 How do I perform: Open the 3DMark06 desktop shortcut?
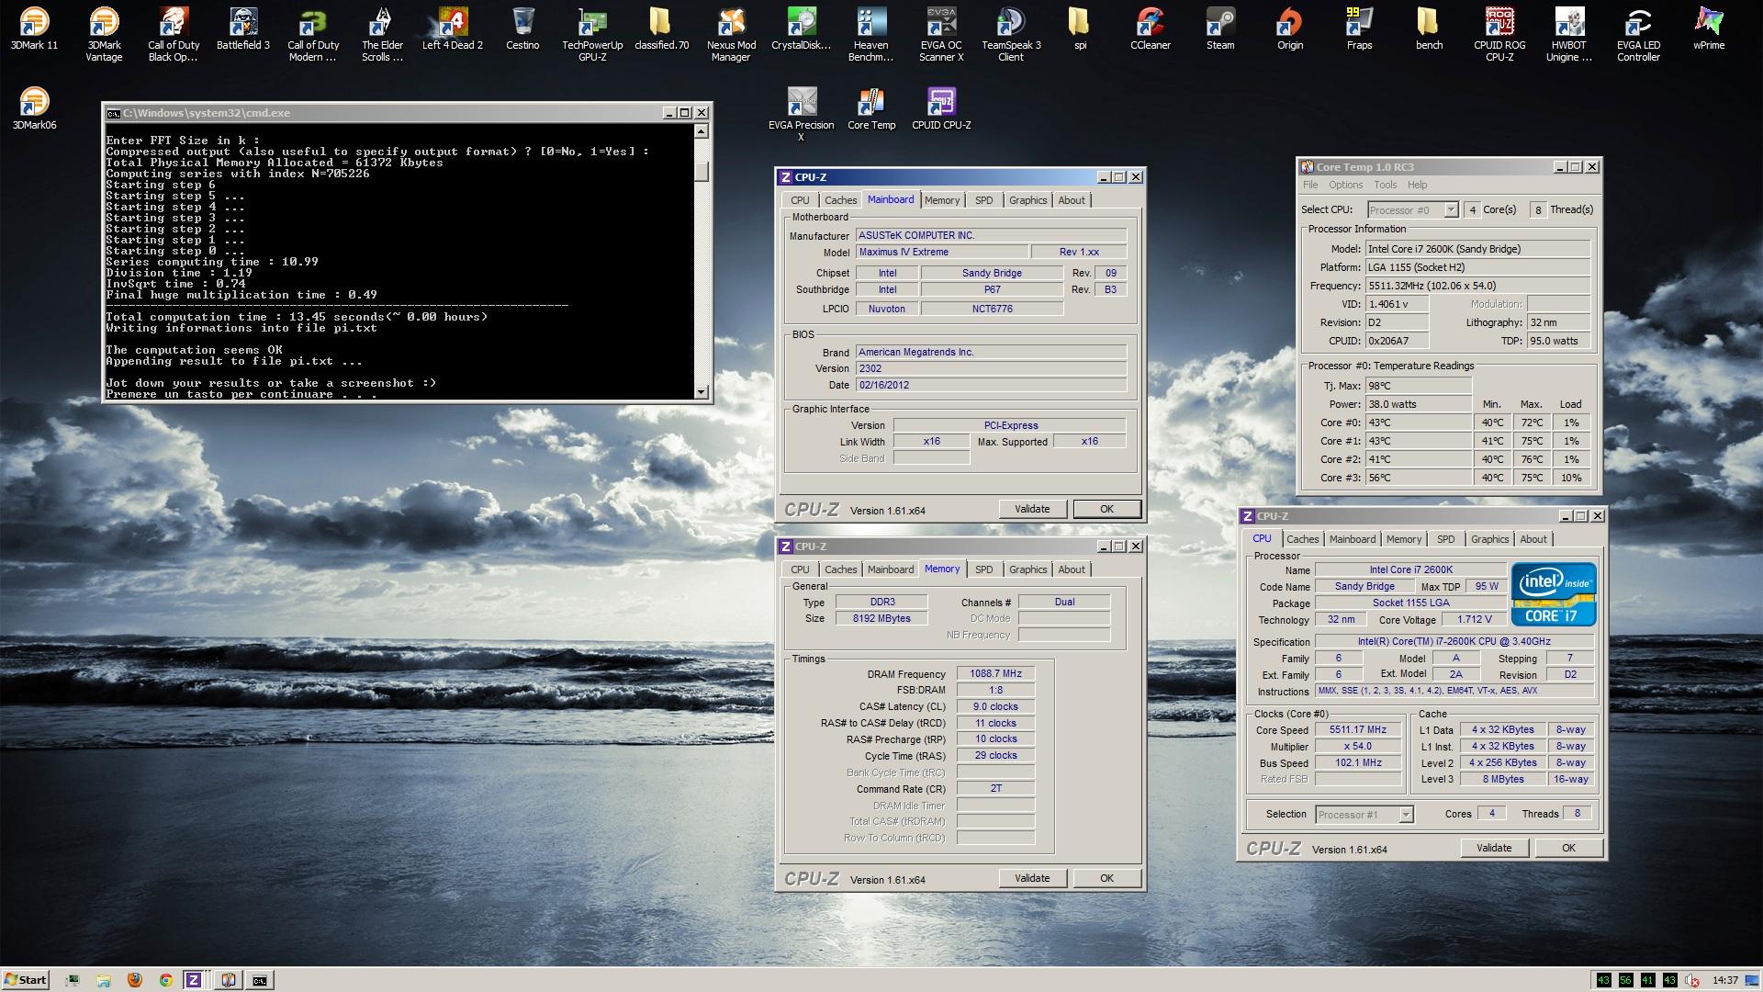click(34, 108)
